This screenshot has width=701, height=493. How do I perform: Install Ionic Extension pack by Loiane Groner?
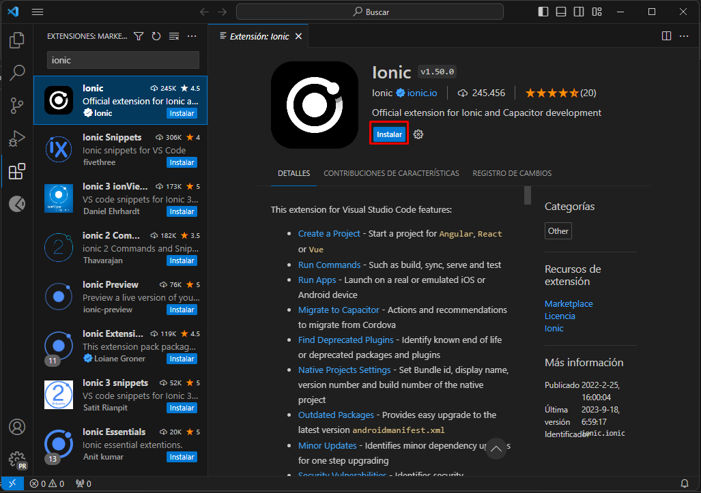(x=182, y=359)
